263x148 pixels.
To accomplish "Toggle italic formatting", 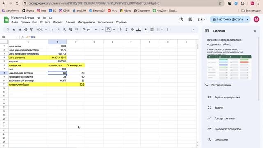I will coord(127,30).
